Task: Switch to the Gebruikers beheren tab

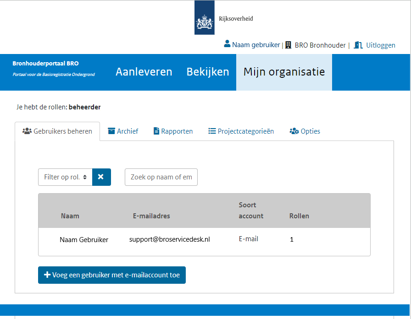Action: (57, 131)
